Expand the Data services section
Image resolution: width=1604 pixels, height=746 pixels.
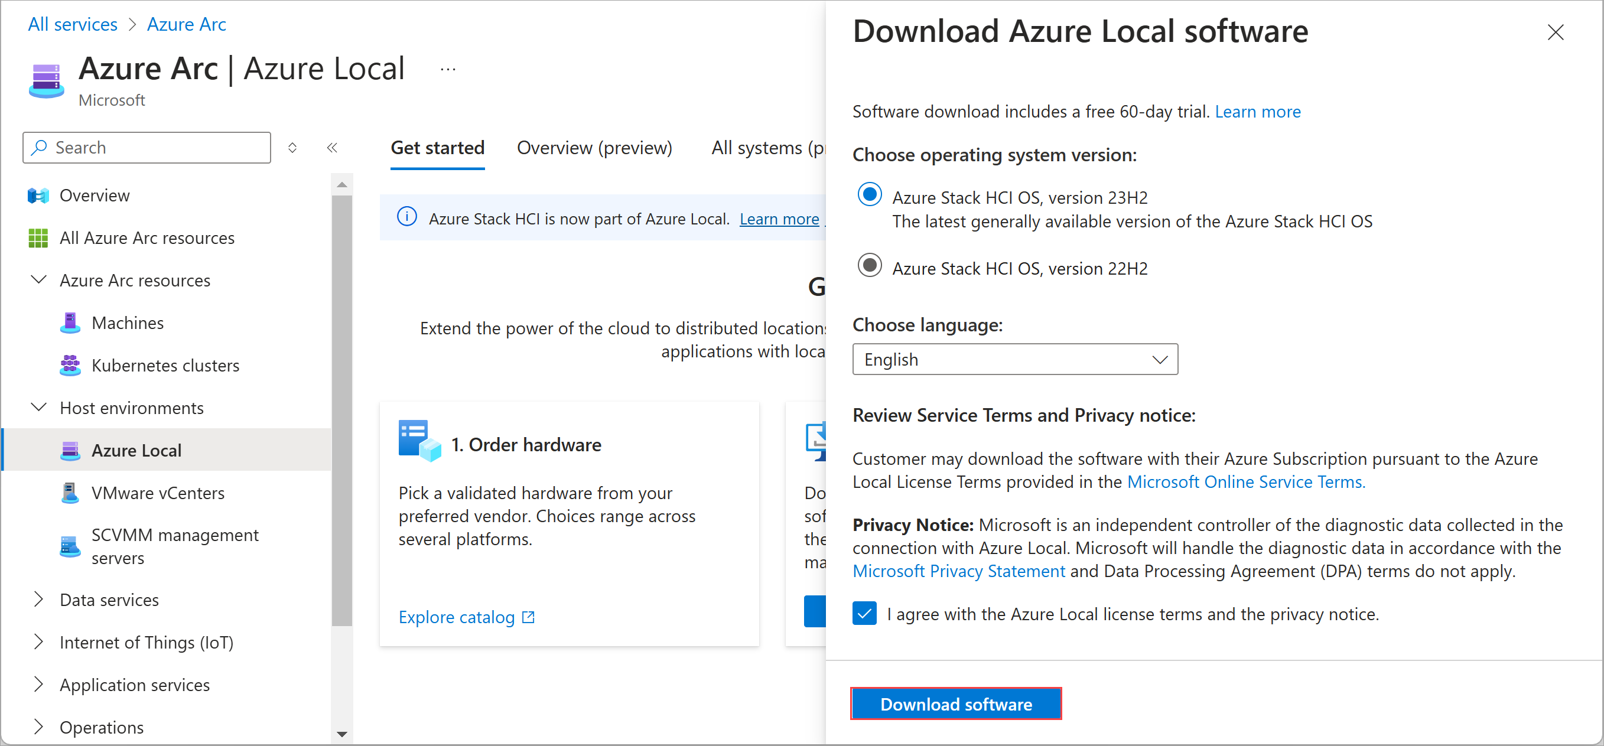(38, 599)
